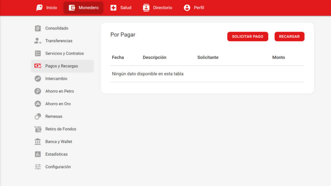Image resolution: width=331 pixels, height=186 pixels.
Task: Select Remesas in the sidebar
Action: pyautogui.click(x=53, y=116)
